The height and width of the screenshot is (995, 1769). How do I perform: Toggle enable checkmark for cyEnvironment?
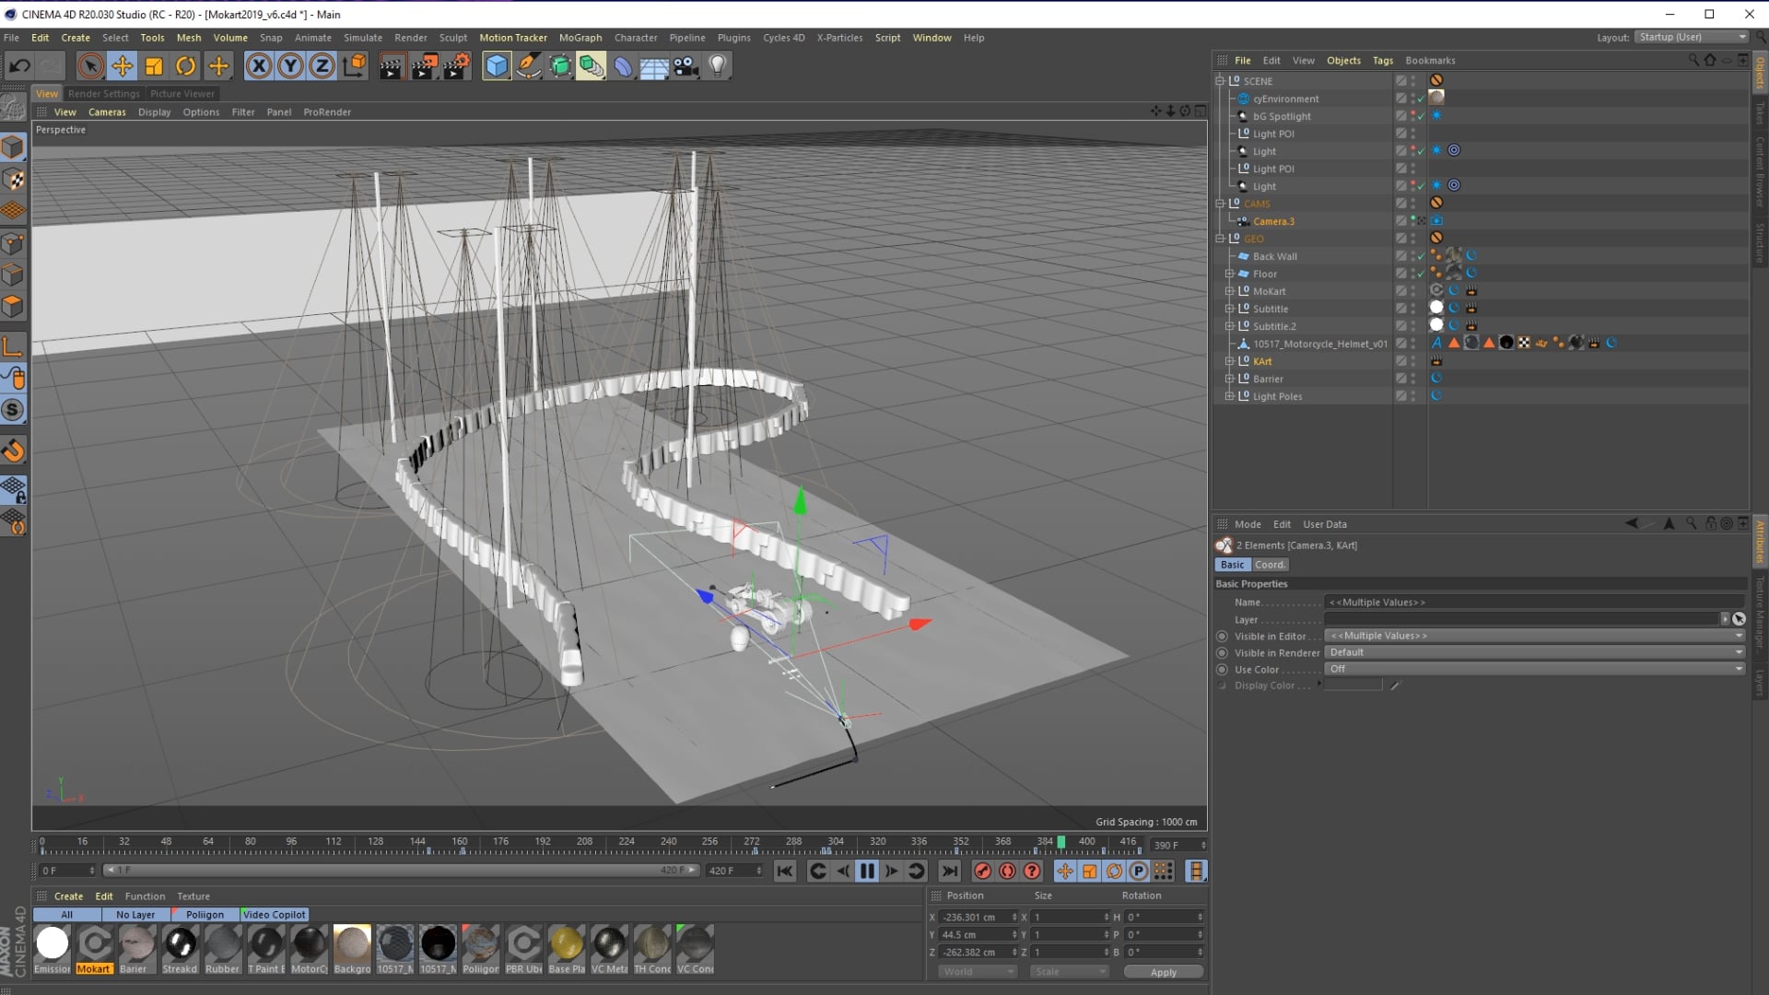[x=1421, y=99]
